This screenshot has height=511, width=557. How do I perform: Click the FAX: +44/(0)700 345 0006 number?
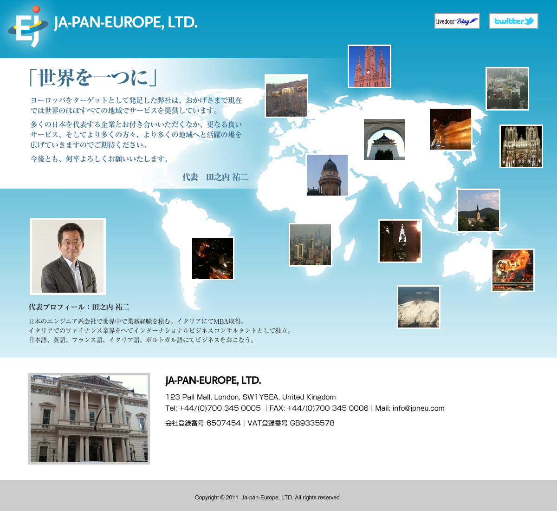319,408
